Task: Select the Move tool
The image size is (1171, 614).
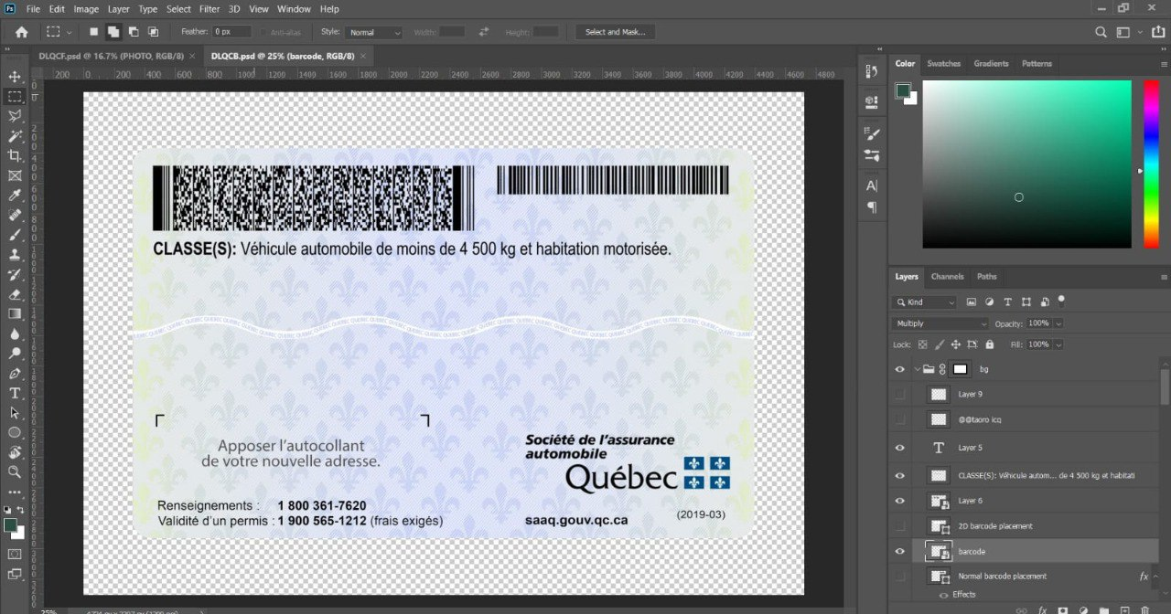Action: tap(15, 76)
